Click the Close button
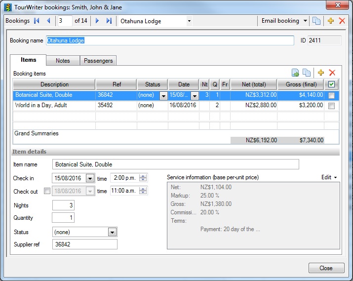Image resolution: width=353 pixels, height=281 pixels. [326, 268]
